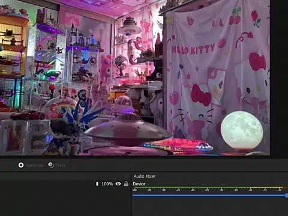Click the 100% value in sources row
This screenshot has width=288, height=216.
coord(107,184)
